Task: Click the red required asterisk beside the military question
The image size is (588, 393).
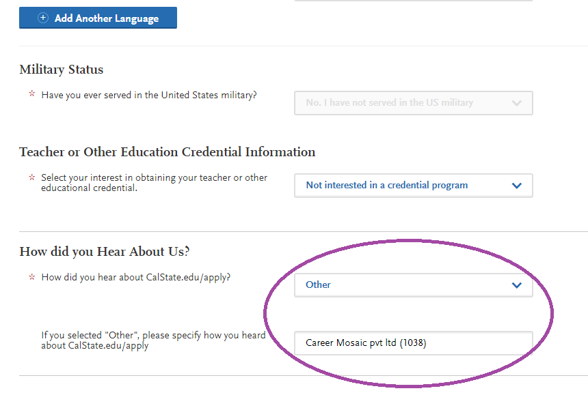Action: (x=32, y=94)
